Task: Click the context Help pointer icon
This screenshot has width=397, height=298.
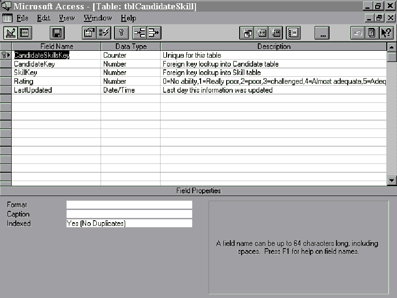Action: (x=386, y=33)
